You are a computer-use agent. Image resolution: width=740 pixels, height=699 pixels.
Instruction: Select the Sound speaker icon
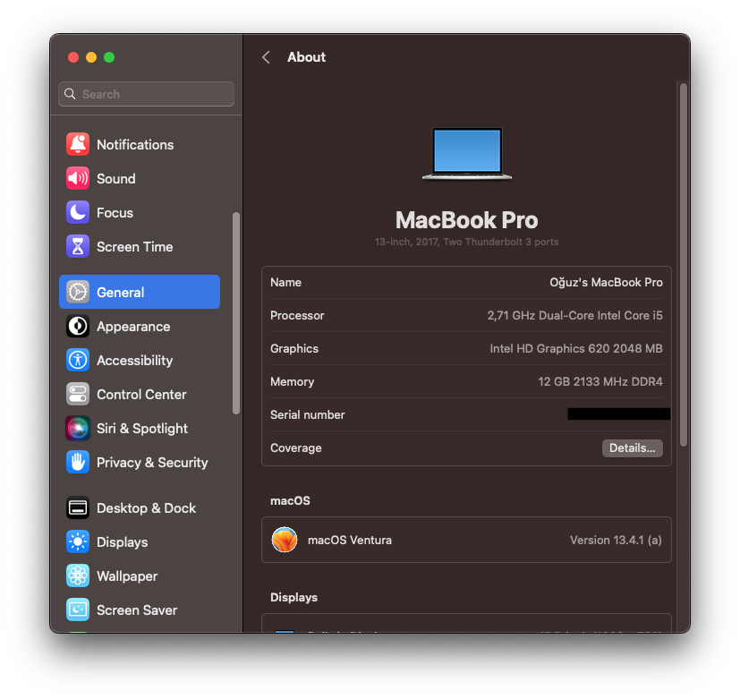pos(78,178)
